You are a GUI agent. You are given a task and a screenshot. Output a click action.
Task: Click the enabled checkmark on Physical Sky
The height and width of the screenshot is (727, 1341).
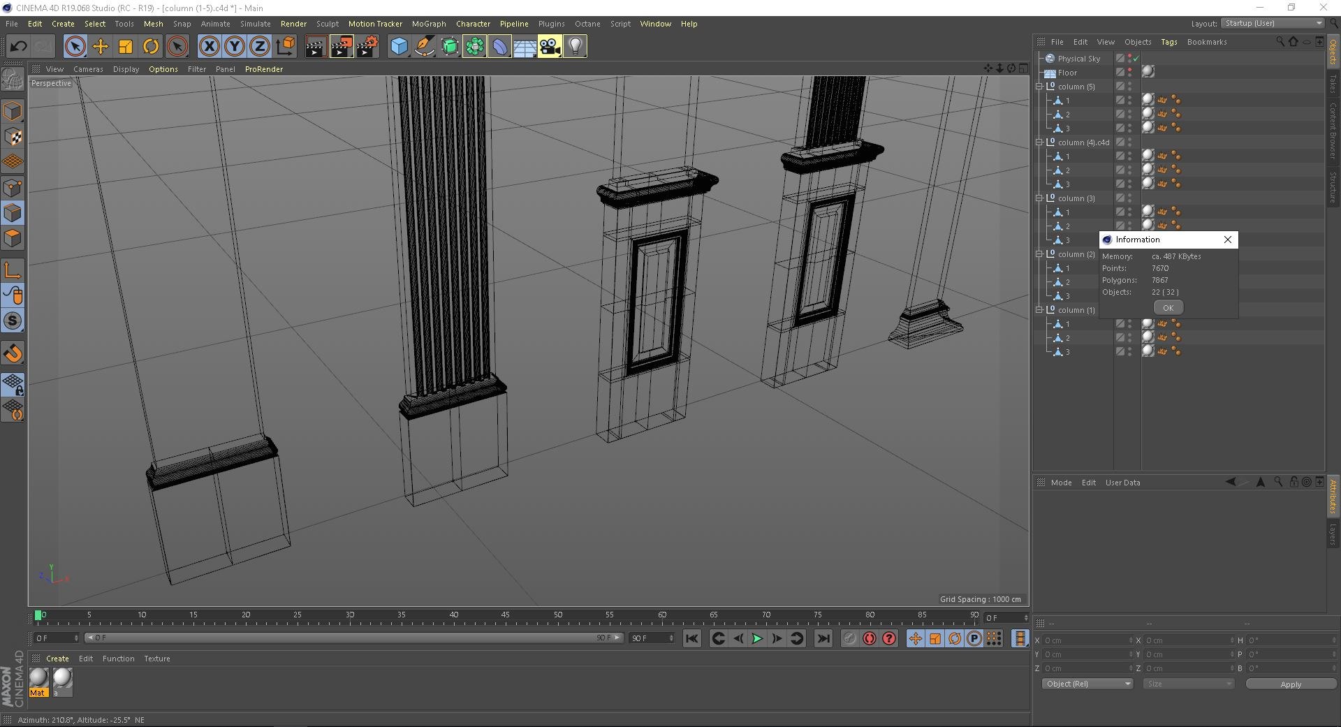[1136, 59]
